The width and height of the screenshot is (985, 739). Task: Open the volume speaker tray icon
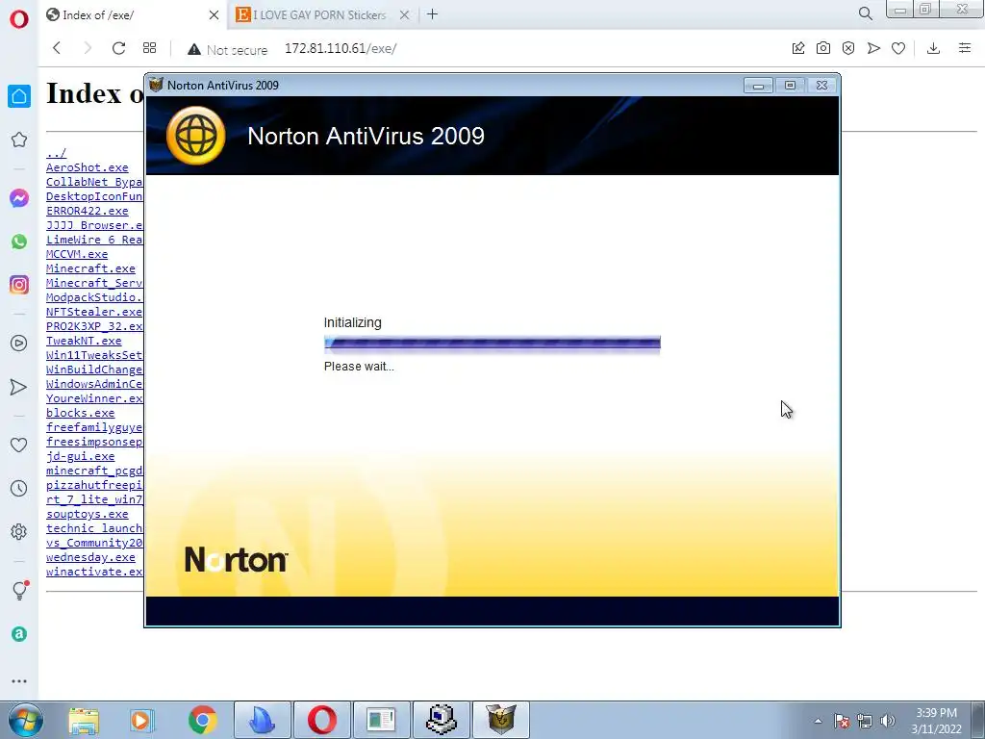point(888,721)
